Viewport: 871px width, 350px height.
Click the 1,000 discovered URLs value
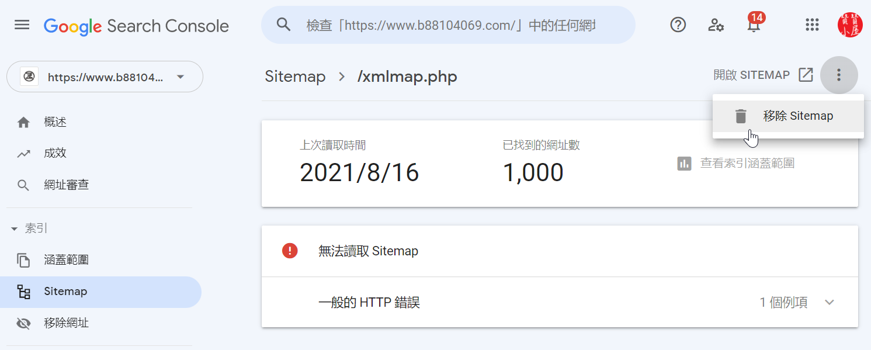pos(533,173)
